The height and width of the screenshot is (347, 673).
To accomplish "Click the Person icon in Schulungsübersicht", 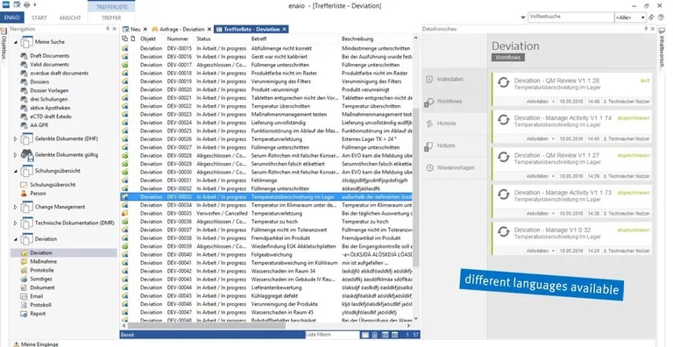I will tap(24, 194).
